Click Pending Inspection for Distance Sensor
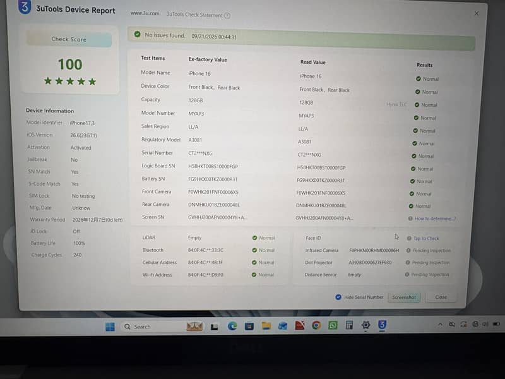505x379 pixels. [x=430, y=275]
